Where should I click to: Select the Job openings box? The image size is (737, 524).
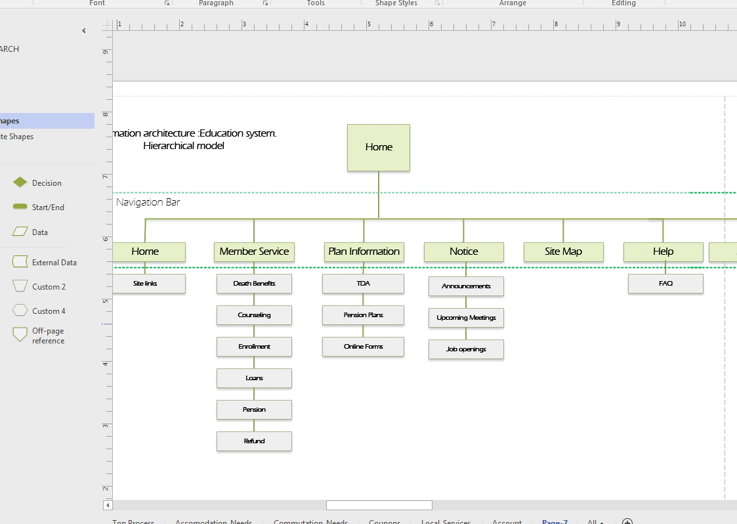[466, 349]
